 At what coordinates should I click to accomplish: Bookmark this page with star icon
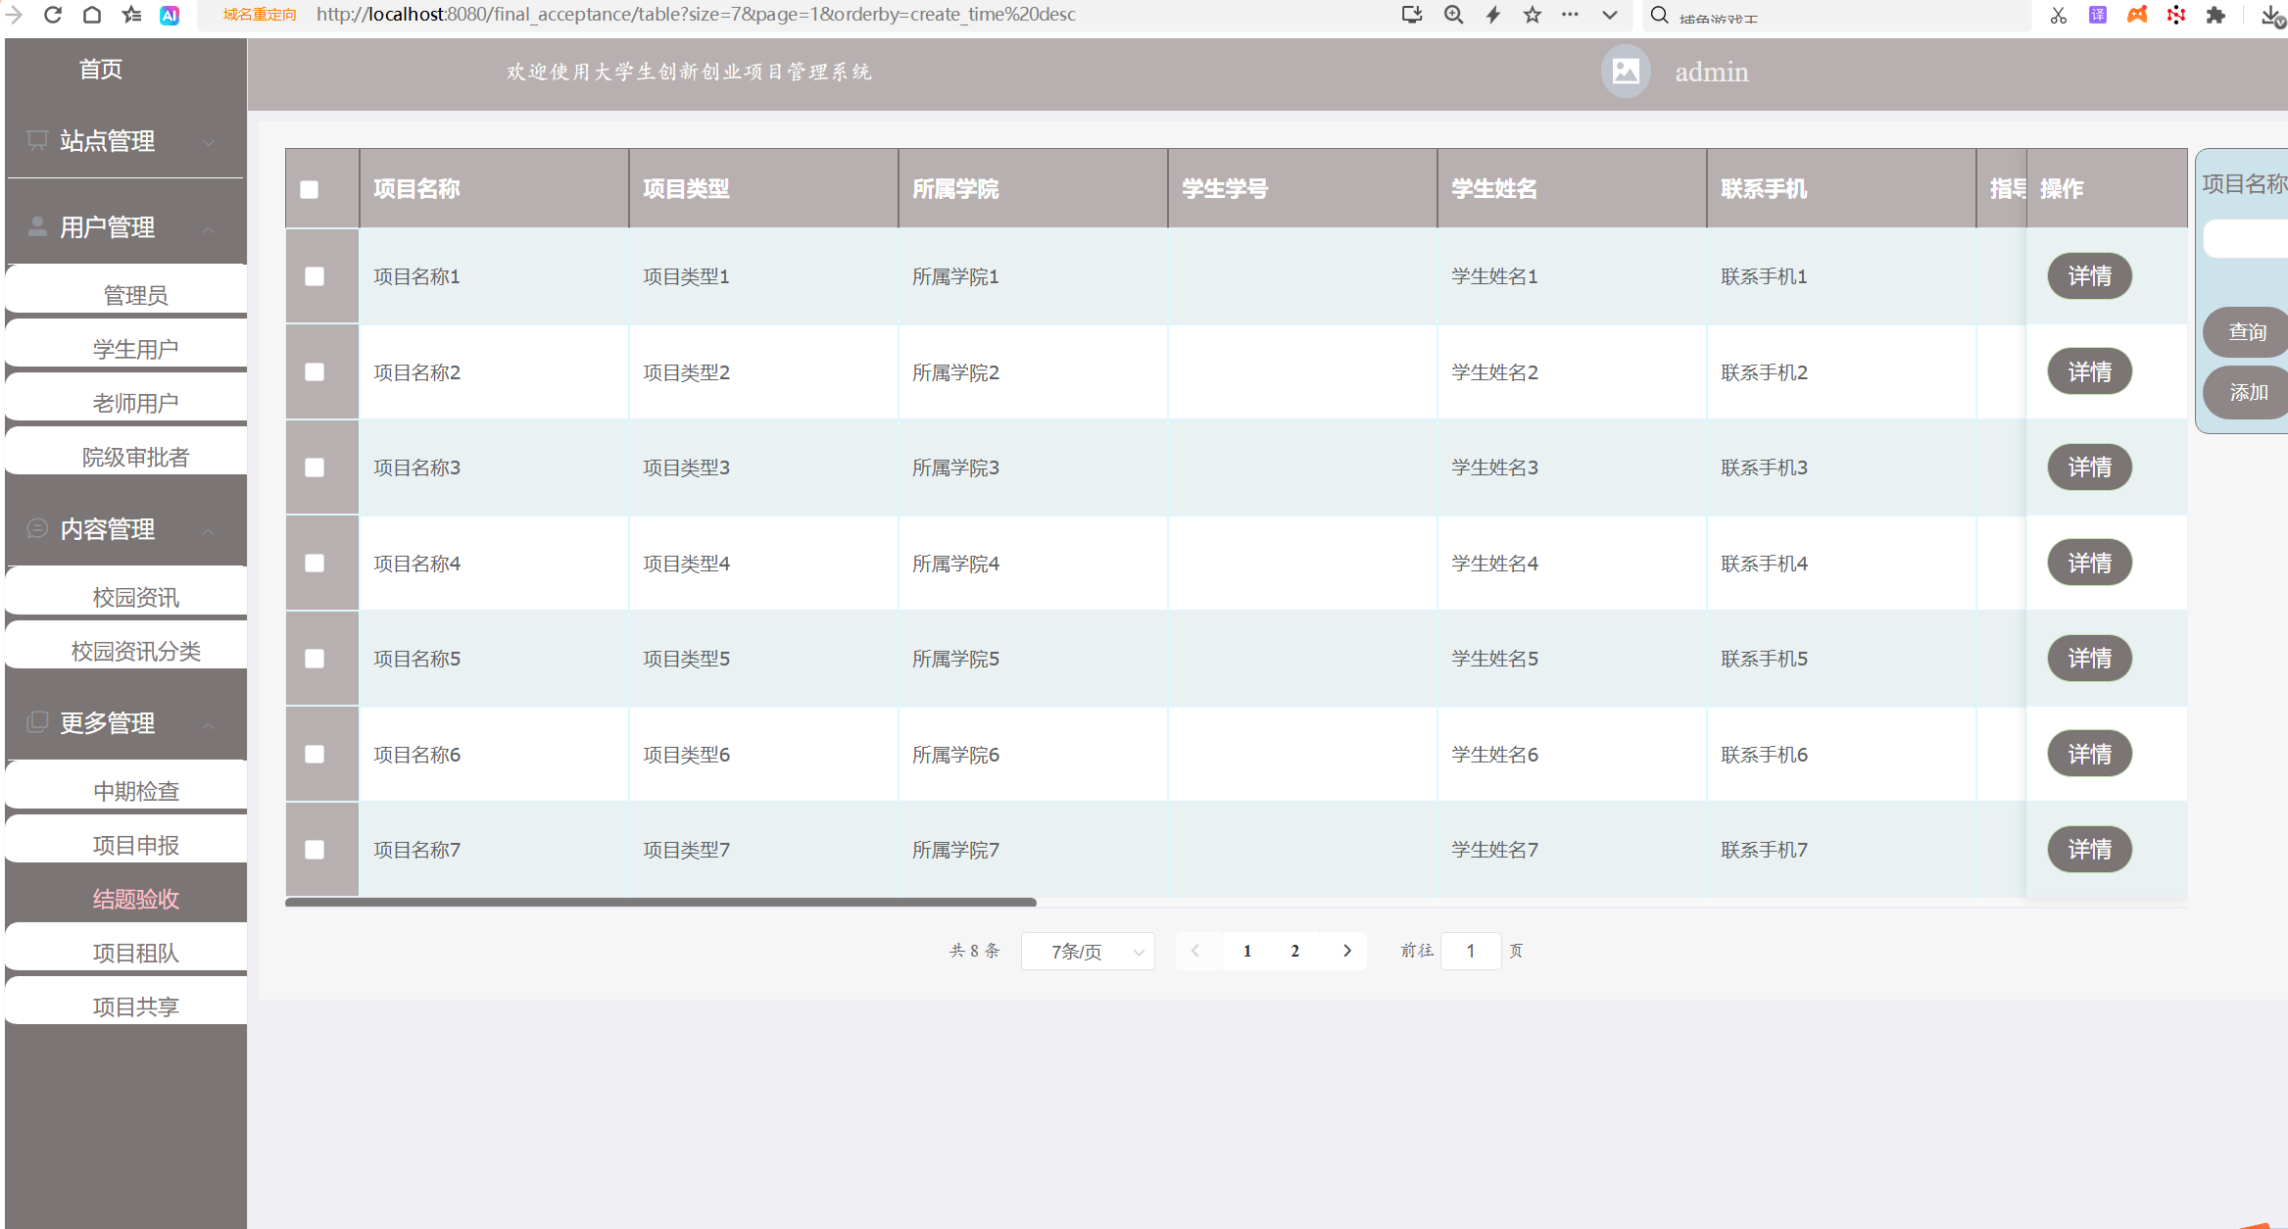coord(1533,15)
